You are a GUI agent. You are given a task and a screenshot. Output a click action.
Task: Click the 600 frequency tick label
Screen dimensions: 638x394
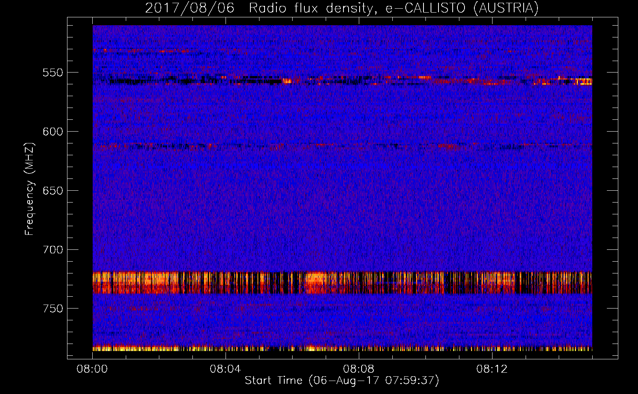pos(53,132)
